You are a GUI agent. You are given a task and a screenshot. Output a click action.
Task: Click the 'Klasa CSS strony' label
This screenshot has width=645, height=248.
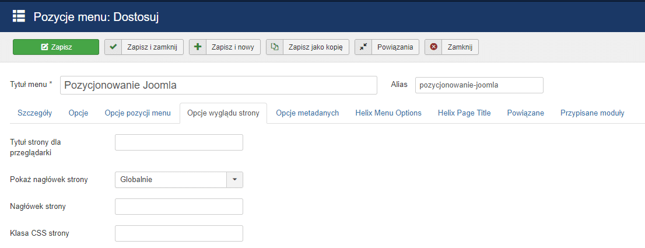tap(40, 233)
